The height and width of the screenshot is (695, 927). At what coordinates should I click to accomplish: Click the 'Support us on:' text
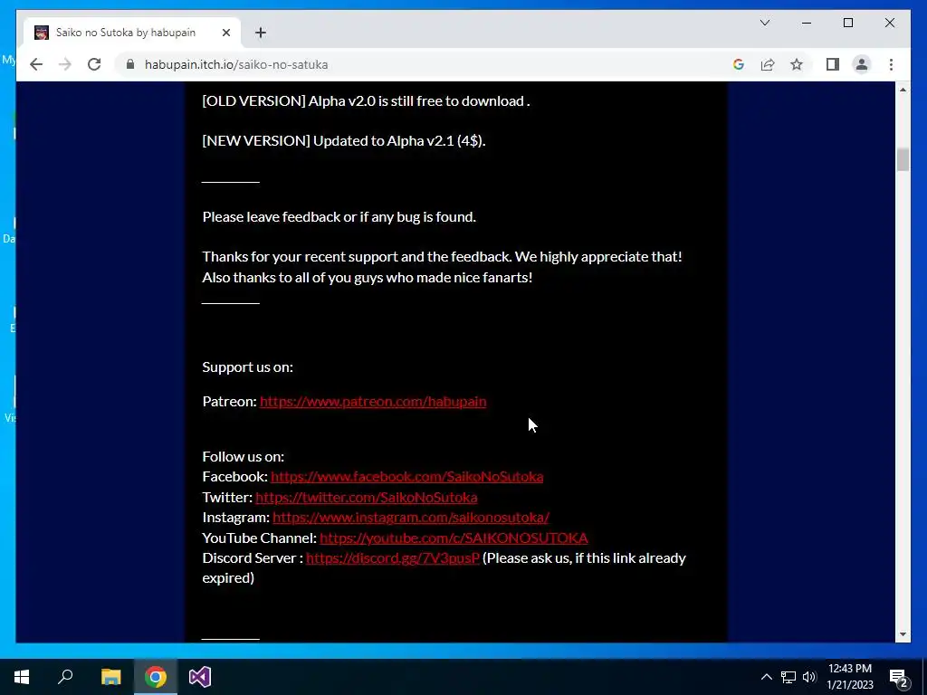click(248, 367)
